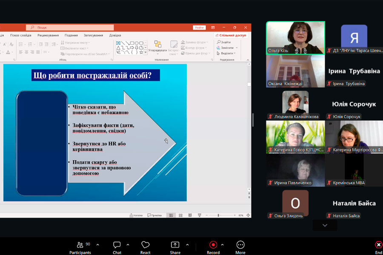Click the Спільний доступ button
The height and width of the screenshot is (255, 383).
click(231, 35)
